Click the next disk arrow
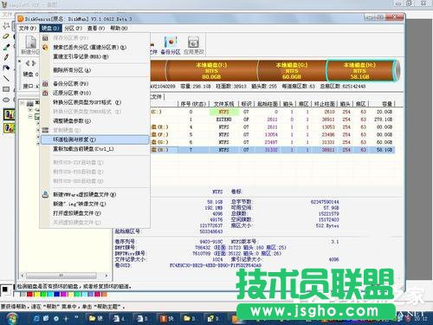The width and height of the screenshot is (433, 325). [x=34, y=63]
